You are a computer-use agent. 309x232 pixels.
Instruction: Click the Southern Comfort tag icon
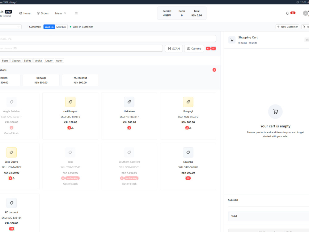click(x=129, y=152)
